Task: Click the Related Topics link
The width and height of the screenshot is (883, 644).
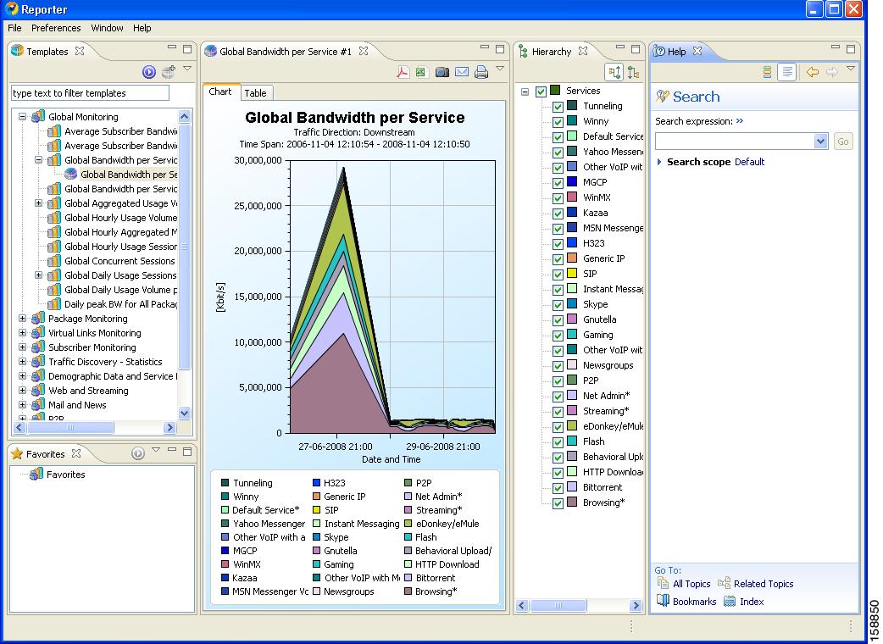Action: click(763, 584)
